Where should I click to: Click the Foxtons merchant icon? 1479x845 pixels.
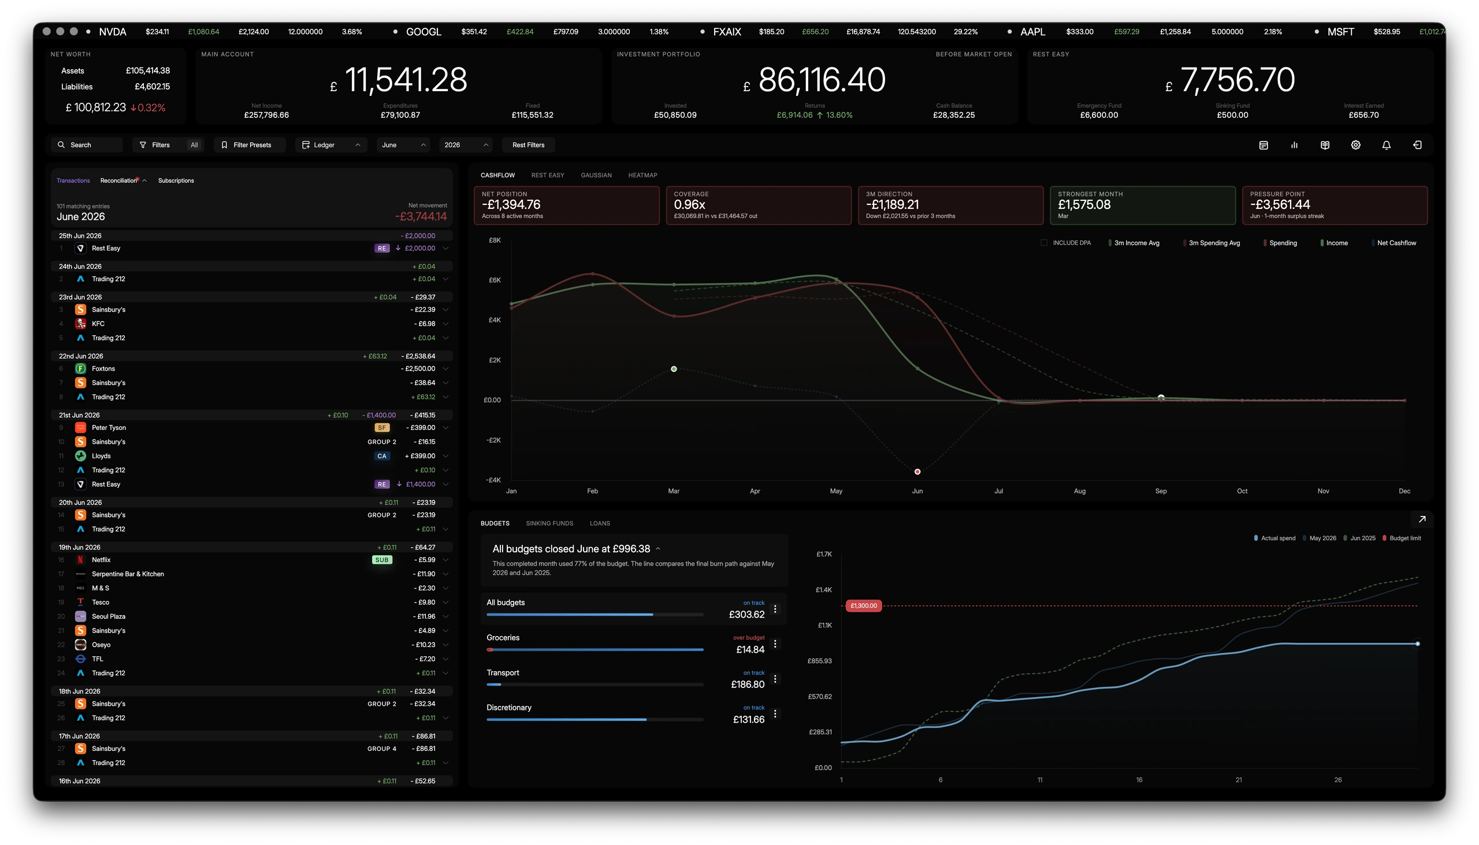[81, 368]
